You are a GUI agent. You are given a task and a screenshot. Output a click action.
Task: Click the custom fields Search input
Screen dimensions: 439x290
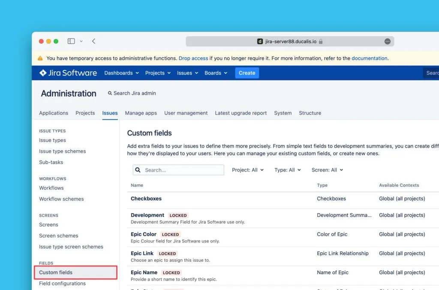183,170
